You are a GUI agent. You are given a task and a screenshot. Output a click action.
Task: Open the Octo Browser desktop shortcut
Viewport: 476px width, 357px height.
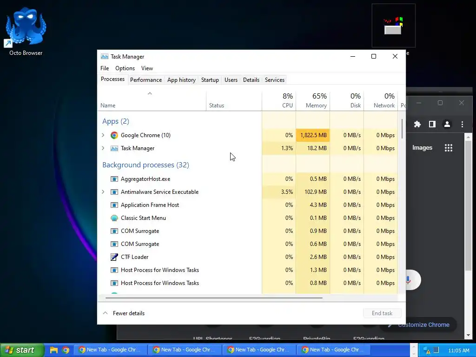[x=26, y=32]
